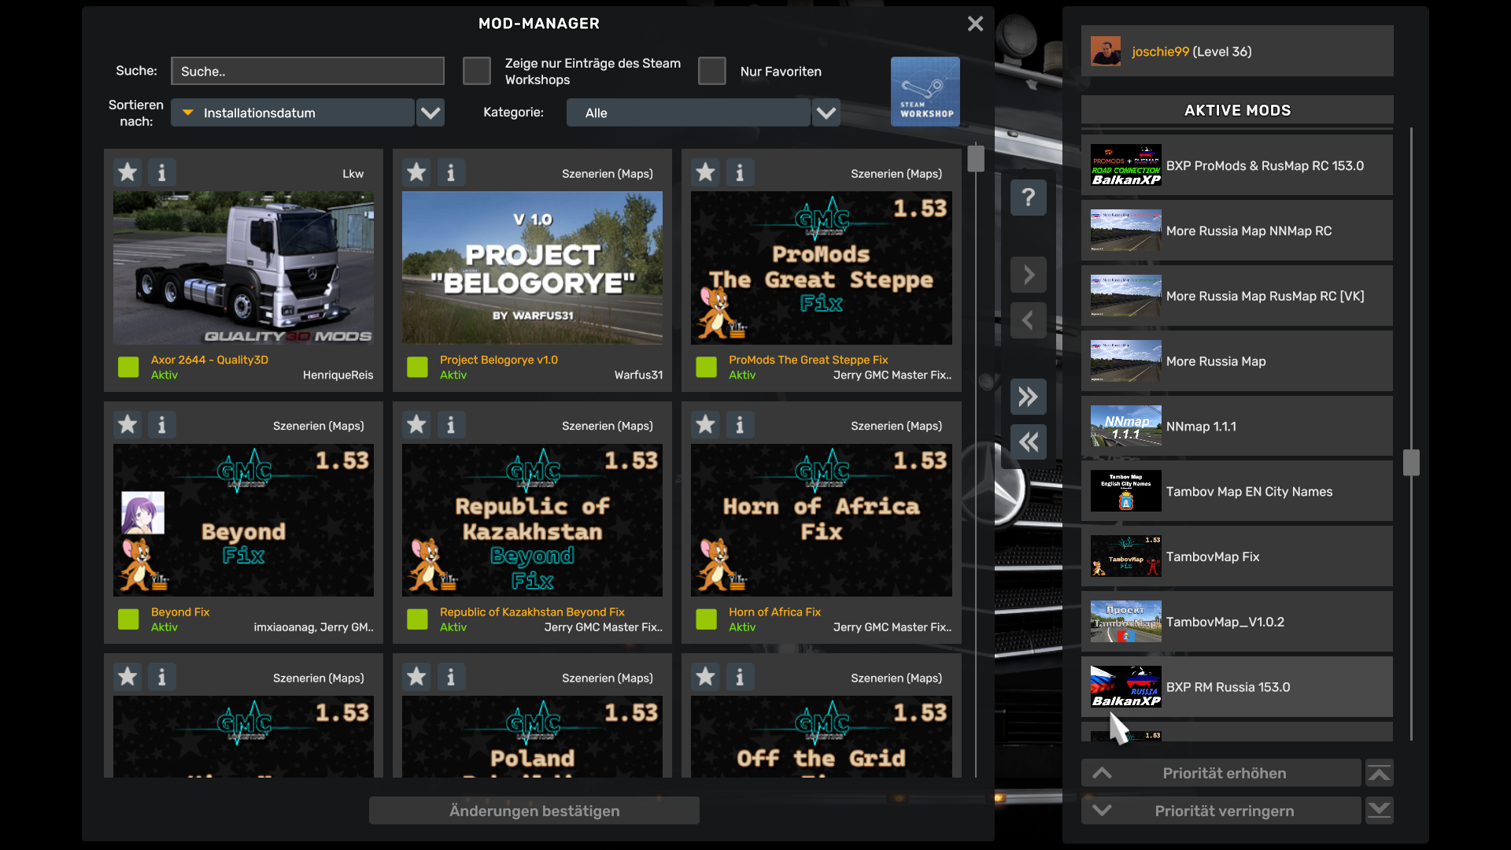
Task: Deactivate all mods double left arrow
Action: coord(1029,442)
